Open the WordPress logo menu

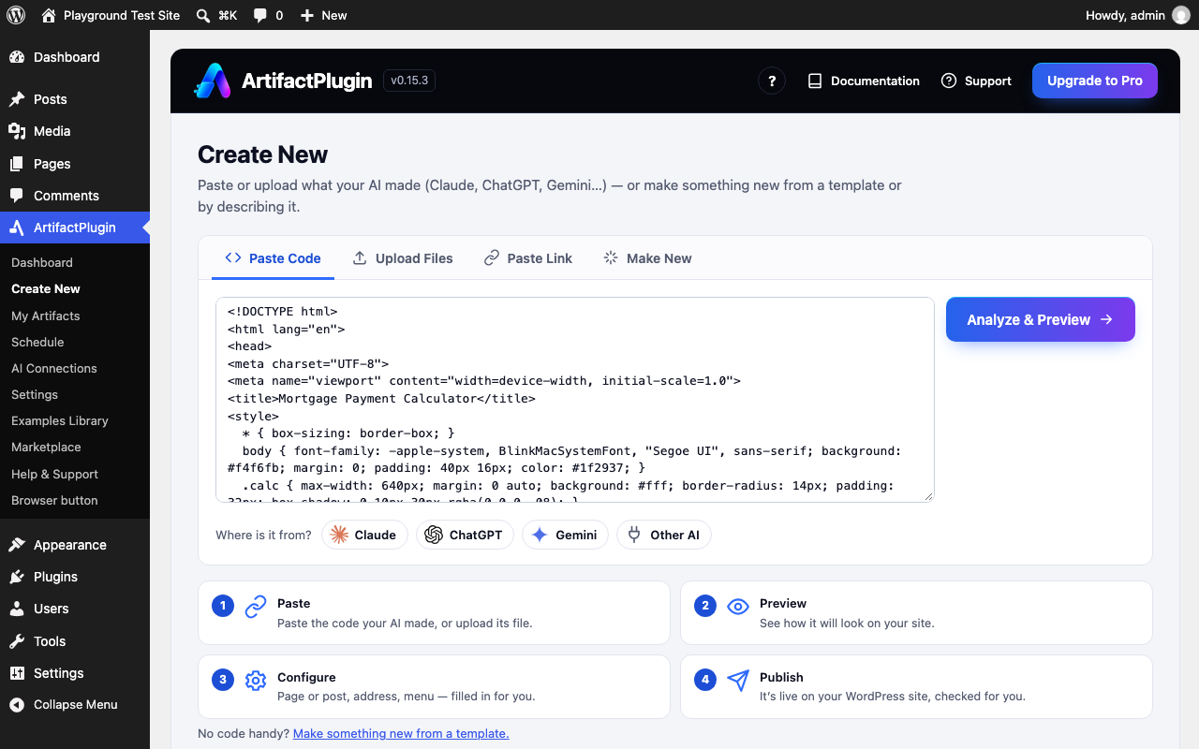tap(16, 15)
